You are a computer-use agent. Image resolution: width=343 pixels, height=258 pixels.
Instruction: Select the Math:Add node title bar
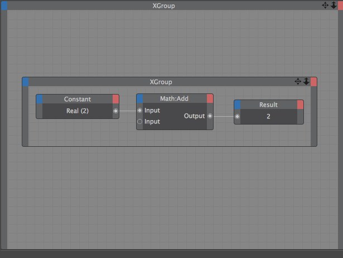pyautogui.click(x=175, y=98)
